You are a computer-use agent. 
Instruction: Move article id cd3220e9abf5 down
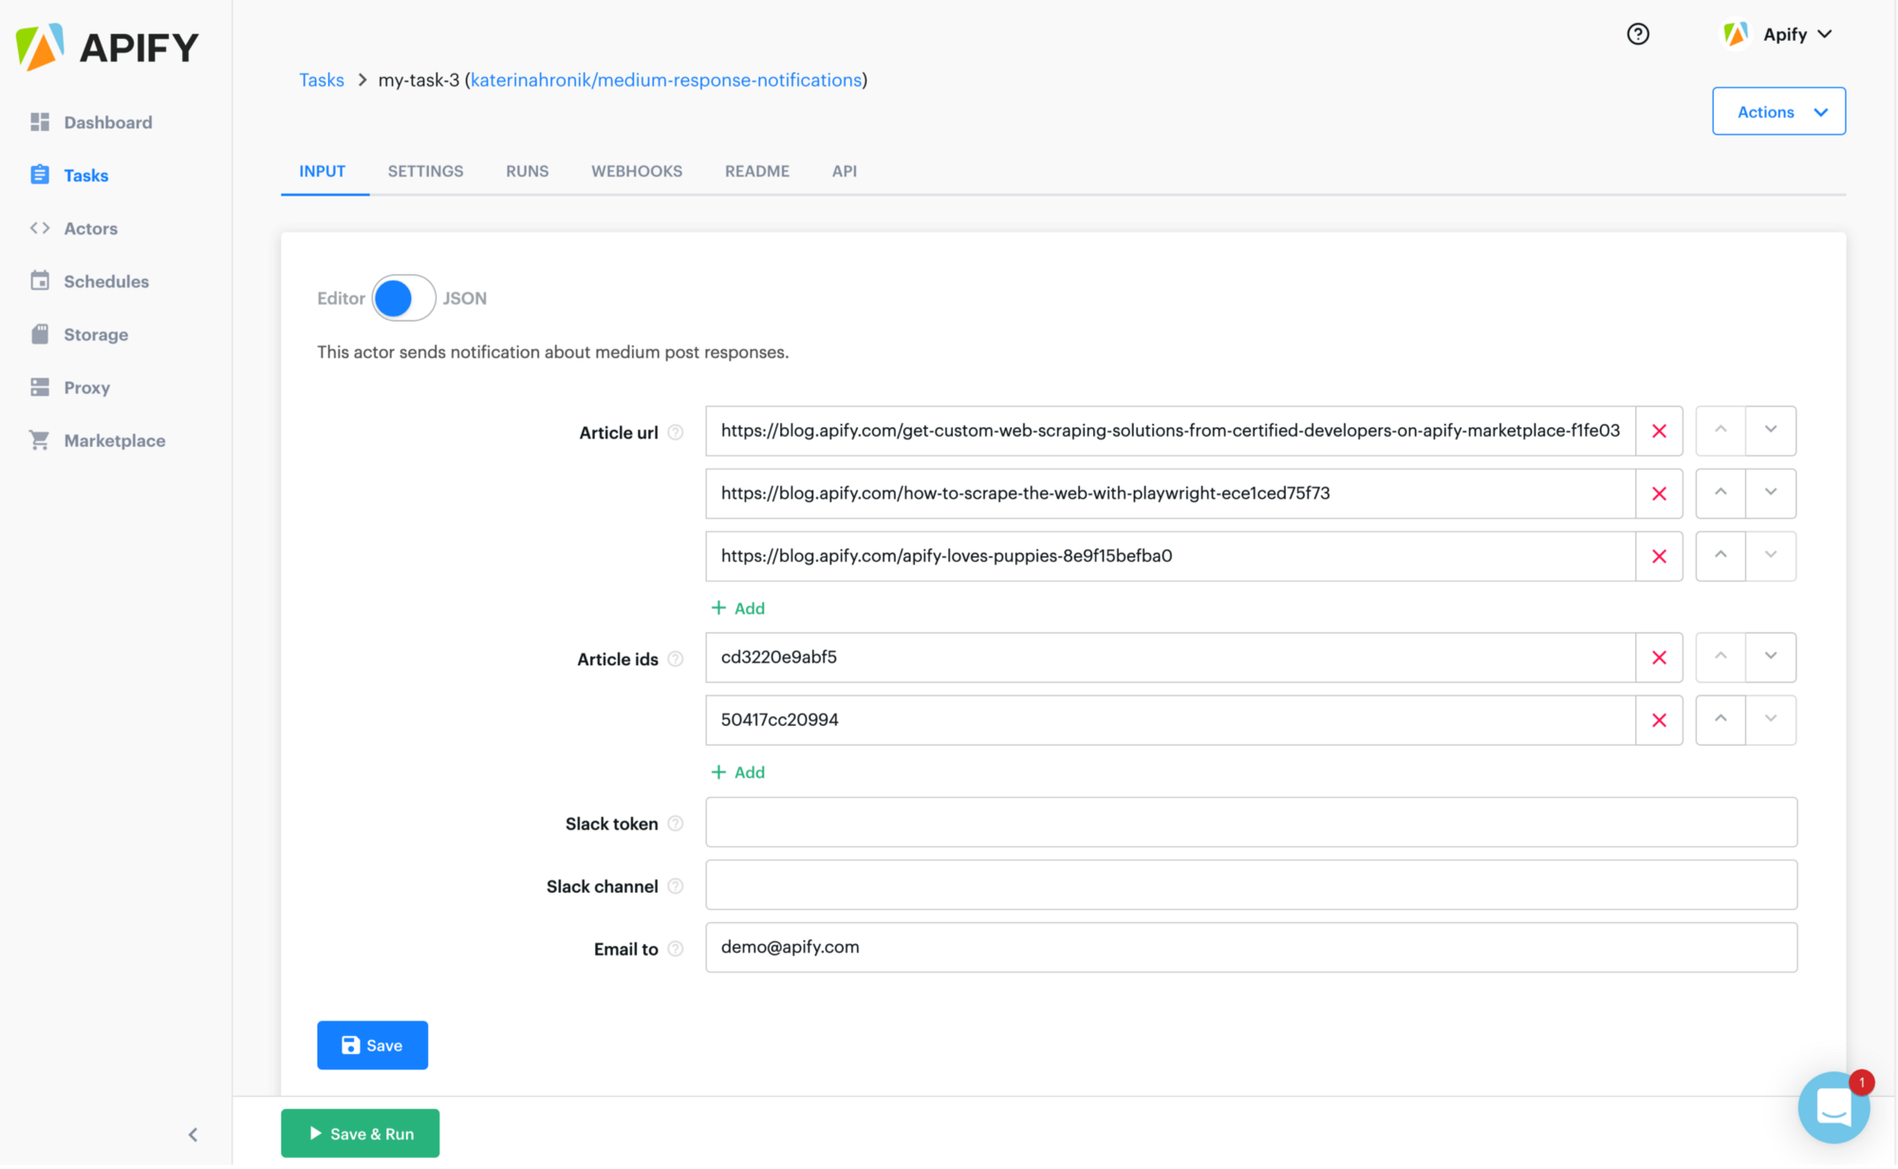tap(1771, 658)
